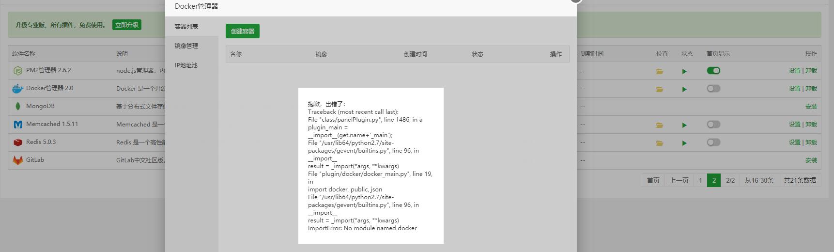Click 卸载 for PM2管理器
This screenshot has width=834, height=252.
coord(811,71)
